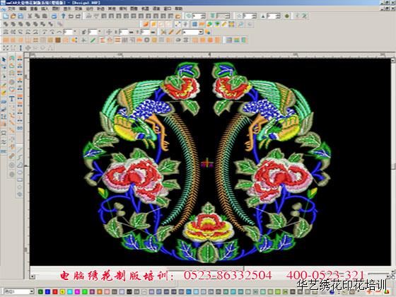Click the spinner arrows beside the triangle icon
This screenshot has width=396, height=297.
[x=278, y=16]
